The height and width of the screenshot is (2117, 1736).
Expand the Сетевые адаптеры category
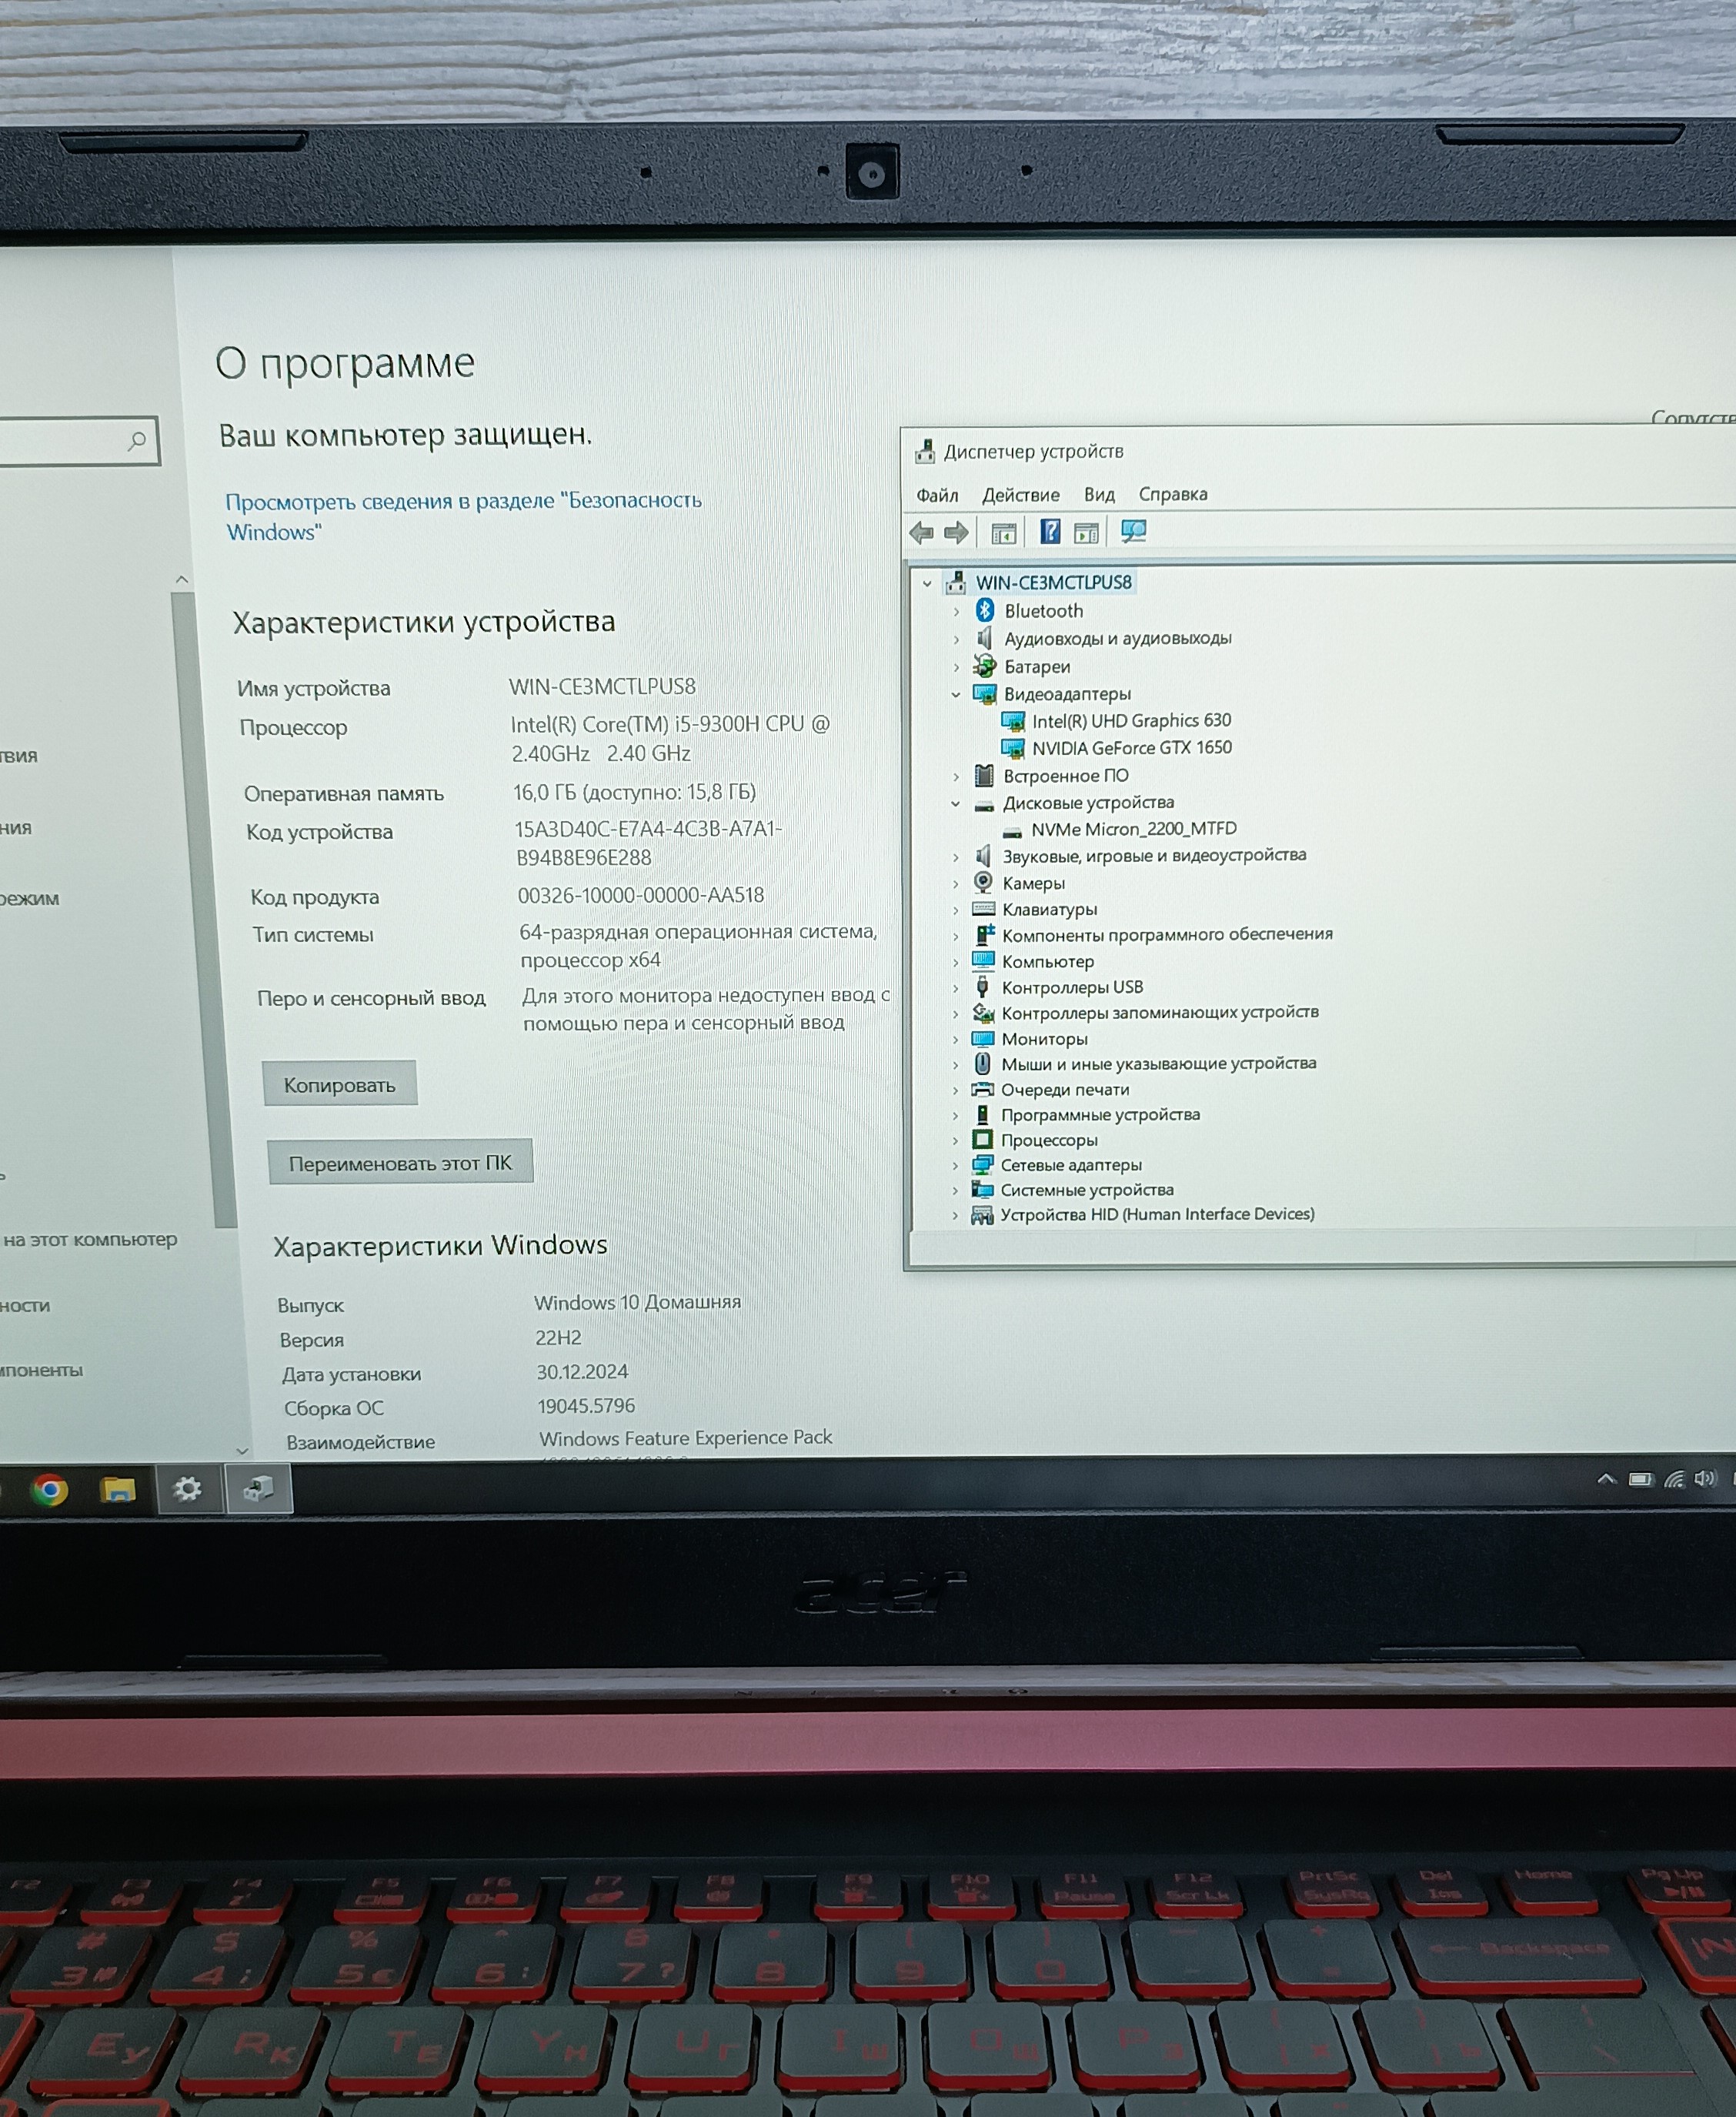point(954,1165)
